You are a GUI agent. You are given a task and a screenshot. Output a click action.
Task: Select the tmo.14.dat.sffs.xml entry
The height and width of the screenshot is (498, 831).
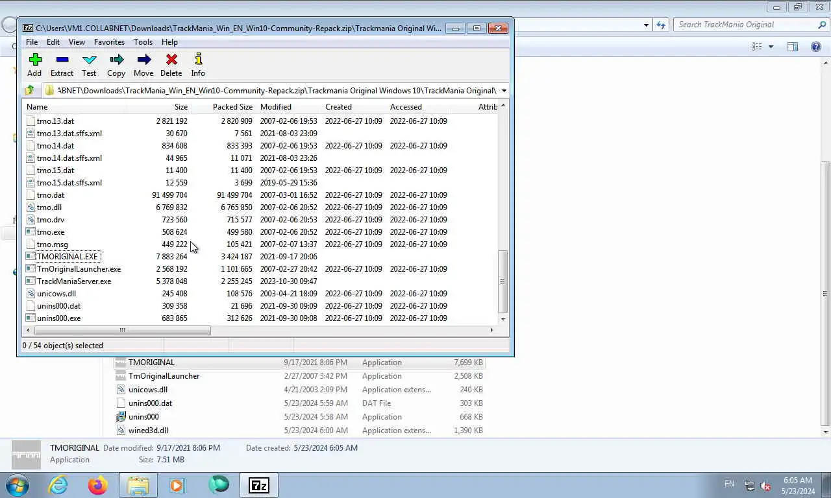point(69,158)
